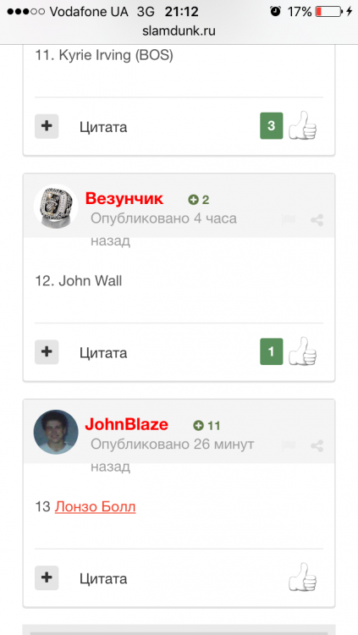Share Везунчик's post via share icon
The height and width of the screenshot is (635, 358).
pos(317,220)
